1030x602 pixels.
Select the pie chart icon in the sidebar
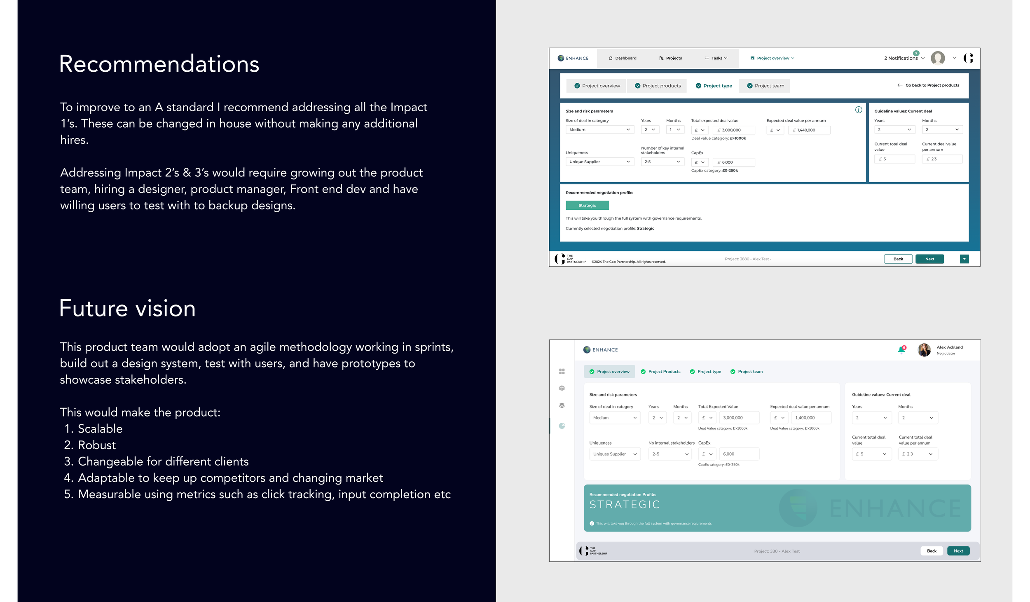point(562,426)
